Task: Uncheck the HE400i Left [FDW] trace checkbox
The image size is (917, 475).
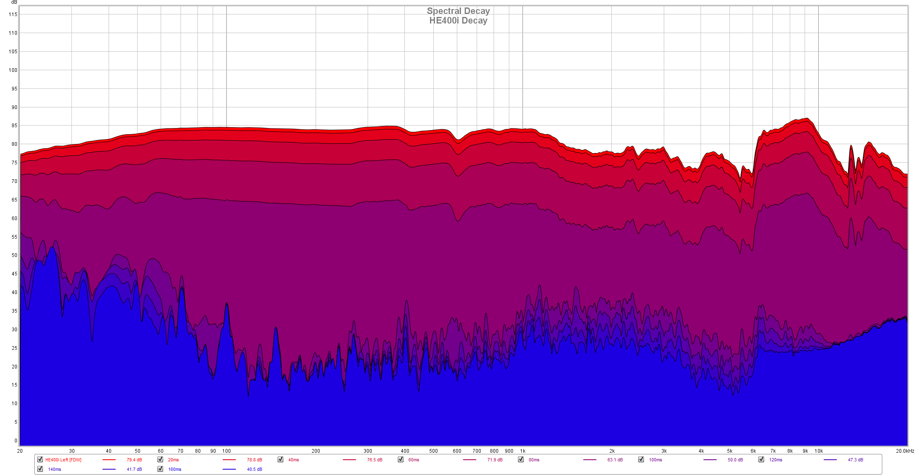Action: point(40,459)
